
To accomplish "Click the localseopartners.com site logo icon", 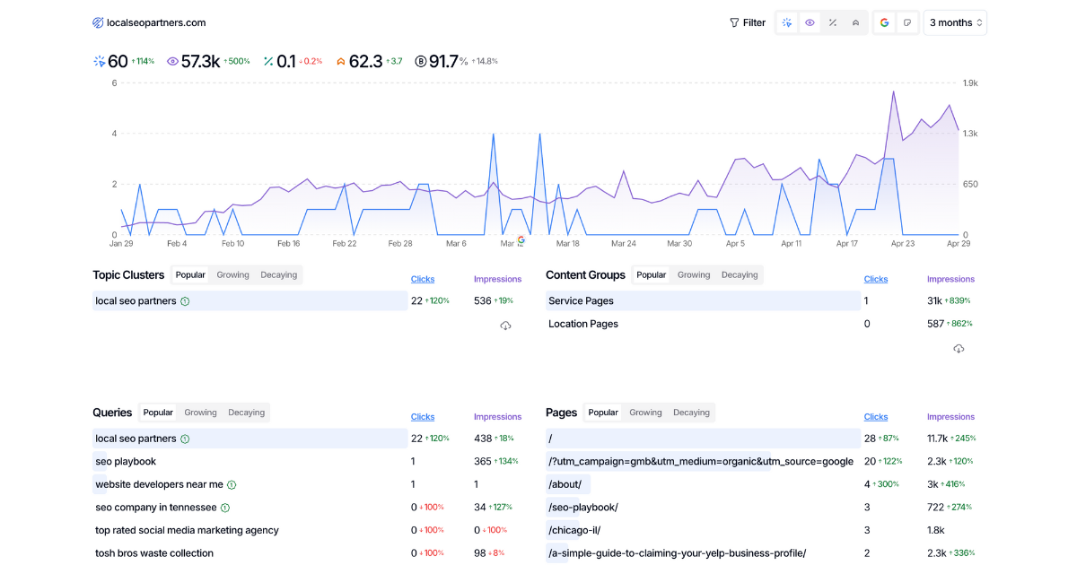I will coord(98,22).
